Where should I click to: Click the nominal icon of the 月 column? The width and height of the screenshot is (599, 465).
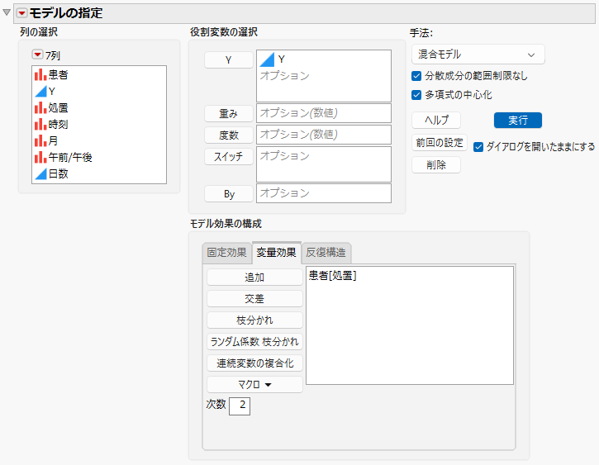(x=40, y=141)
